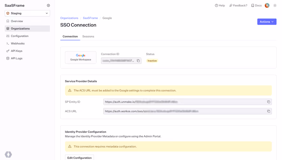The height and width of the screenshot is (160, 282).
Task: Open the Actions dropdown button
Action: coord(267,22)
